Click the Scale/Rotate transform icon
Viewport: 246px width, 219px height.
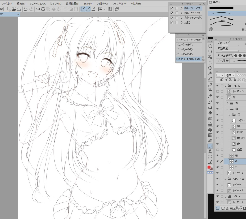[59, 9]
